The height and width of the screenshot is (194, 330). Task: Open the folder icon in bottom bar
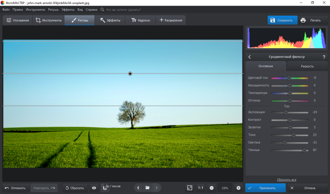[x=147, y=188]
